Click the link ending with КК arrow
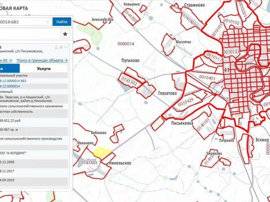The image size is (270, 202). tap(6, 60)
